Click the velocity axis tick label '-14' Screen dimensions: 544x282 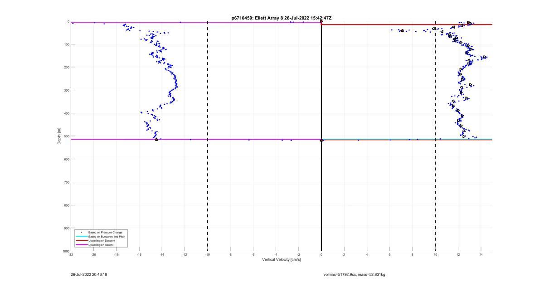coord(162,255)
